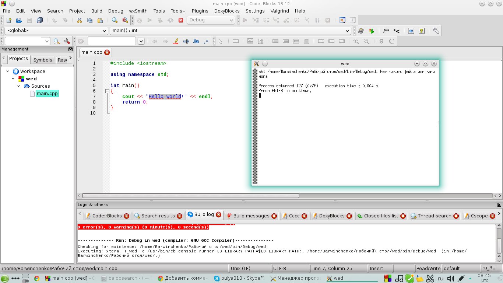Viewport: 503px width, 283px height.
Task: Select main.cpp in the project tree
Action: point(47,94)
